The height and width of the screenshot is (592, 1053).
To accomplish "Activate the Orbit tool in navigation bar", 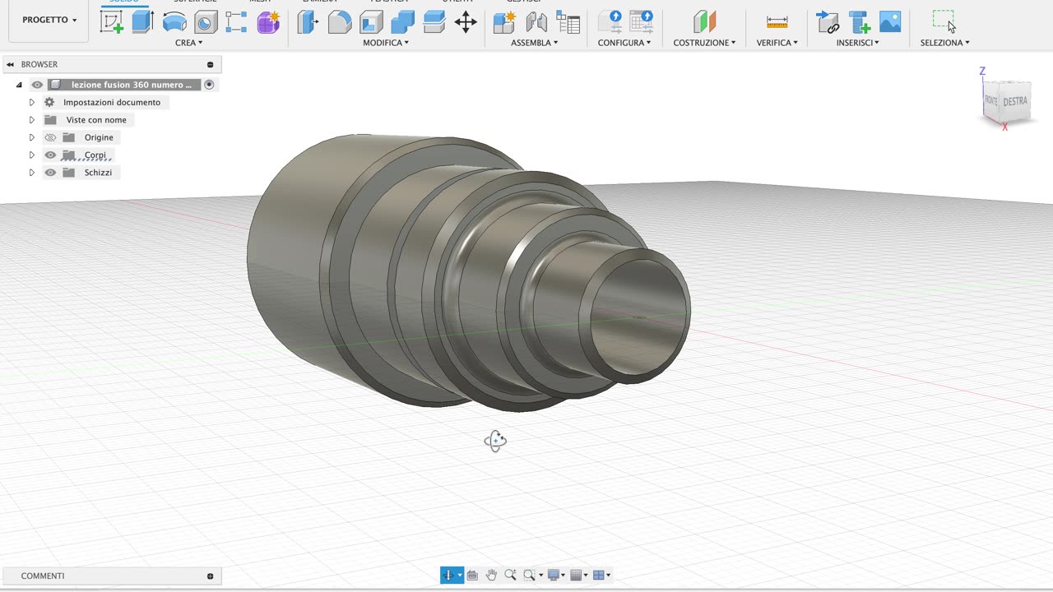I will click(448, 576).
